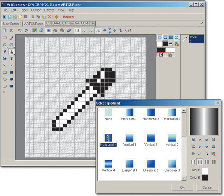This screenshot has height=196, width=224.
Task: Select the rectangular selection tool
Action: tap(5, 38)
